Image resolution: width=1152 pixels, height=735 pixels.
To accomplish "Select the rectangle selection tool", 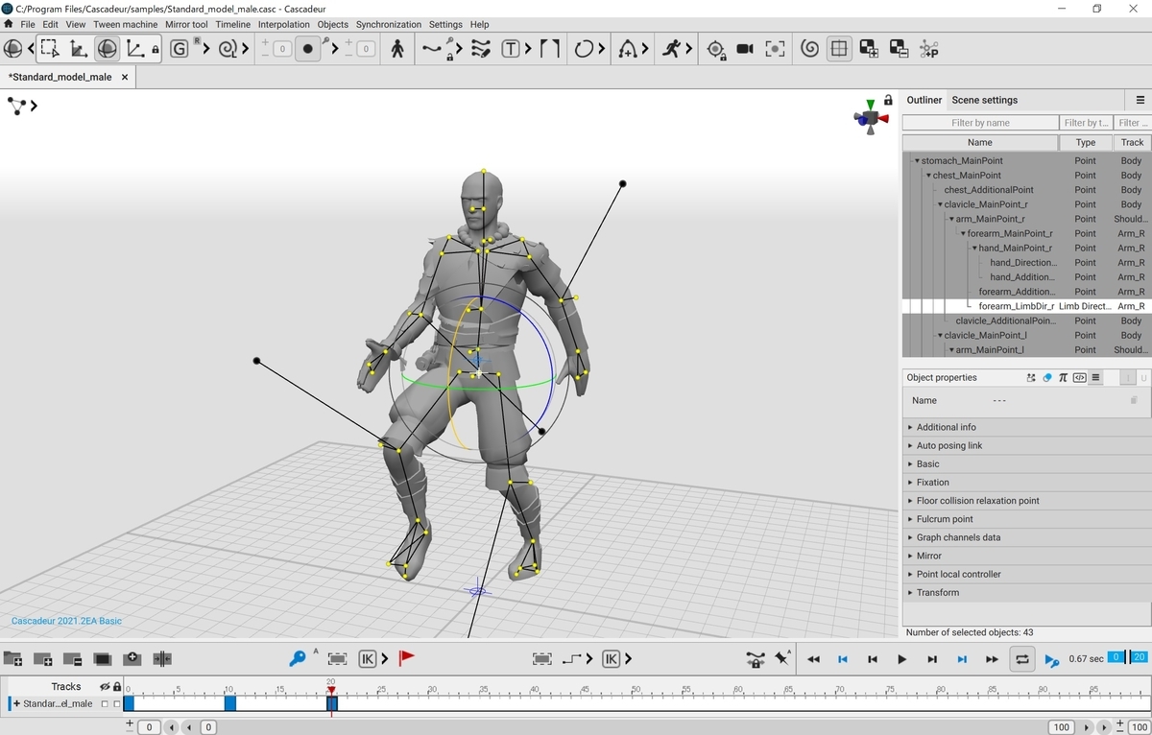I will point(49,49).
